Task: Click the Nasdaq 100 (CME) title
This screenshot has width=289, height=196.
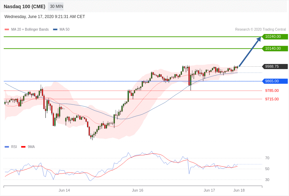Action: pos(24,6)
